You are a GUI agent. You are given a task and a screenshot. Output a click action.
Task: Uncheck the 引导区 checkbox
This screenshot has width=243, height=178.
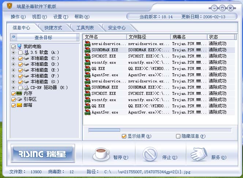pos(14,100)
